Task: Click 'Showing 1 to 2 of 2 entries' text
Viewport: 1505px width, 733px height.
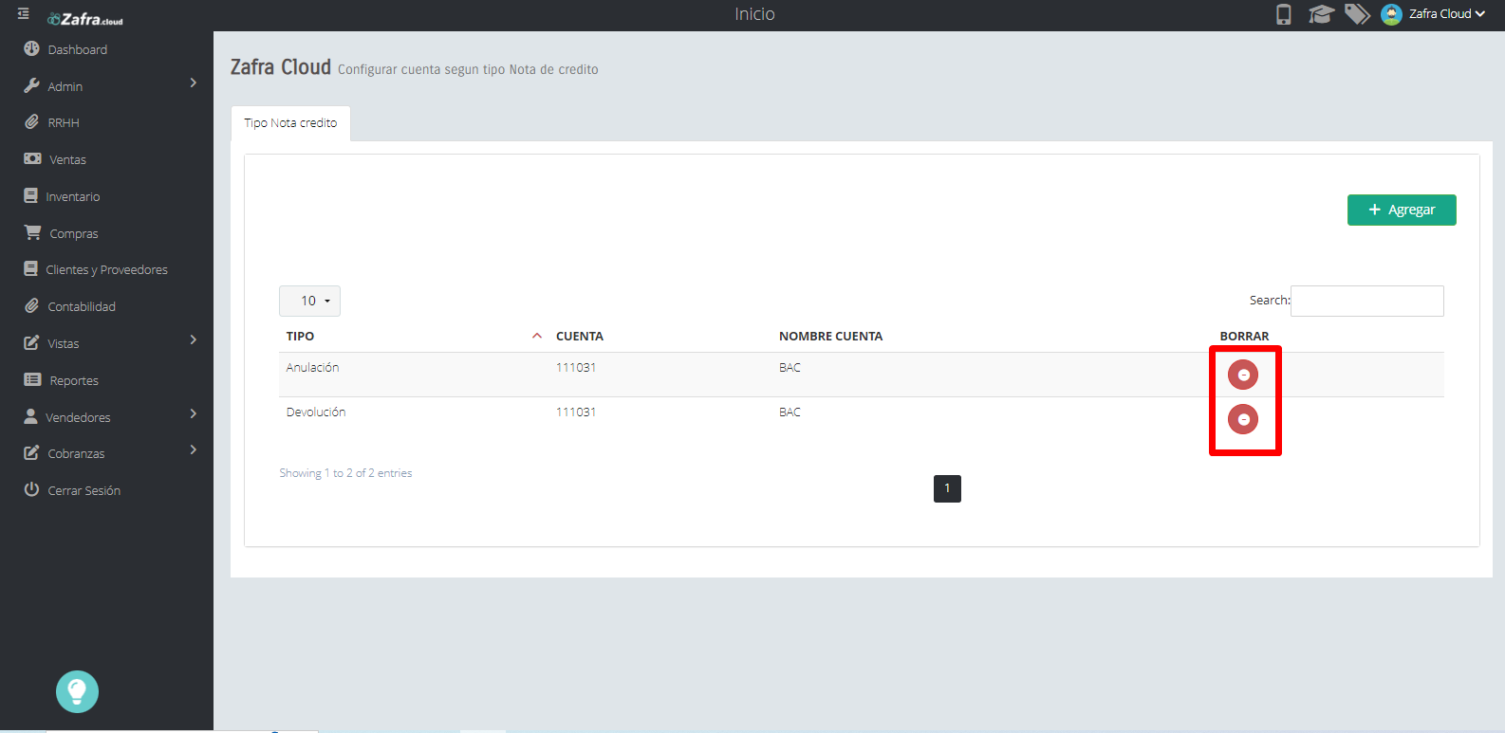Action: (x=345, y=473)
